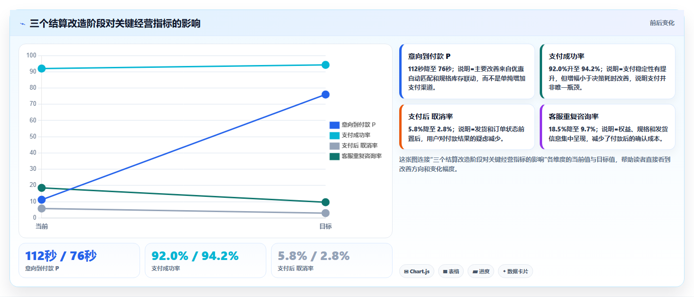Click the description paragraph starting 这张图连接
Viewport: 694px width, 297px height.
(535, 164)
